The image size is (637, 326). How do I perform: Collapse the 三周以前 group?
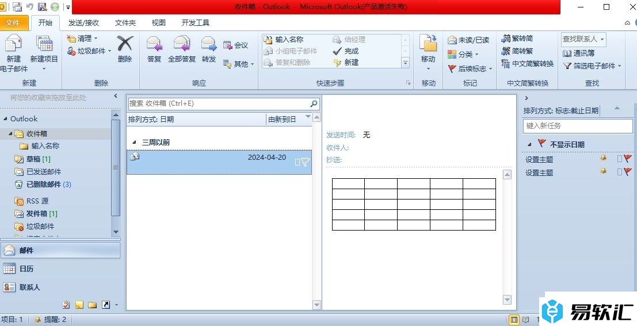pos(135,143)
